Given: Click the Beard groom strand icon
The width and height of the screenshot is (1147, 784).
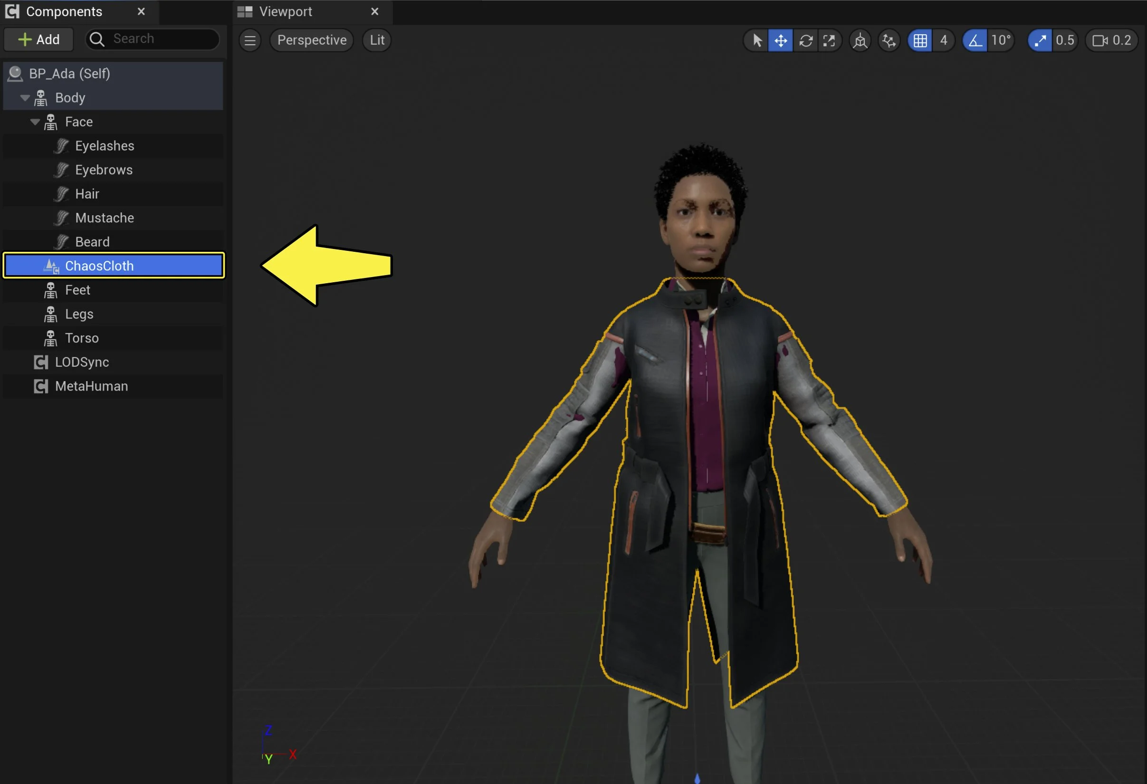Looking at the screenshot, I should (61, 242).
